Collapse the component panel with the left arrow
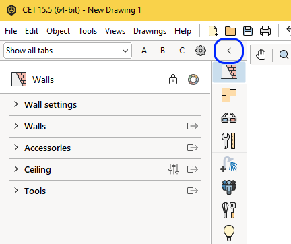Screen dimensions: 291x244 coord(229,51)
